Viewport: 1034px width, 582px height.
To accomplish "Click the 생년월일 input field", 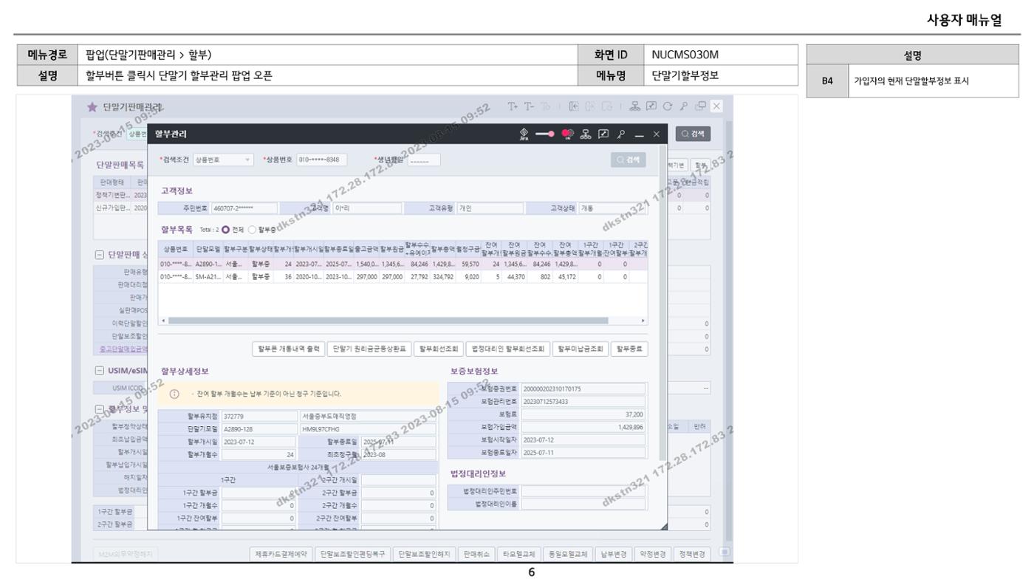I will pos(423,160).
